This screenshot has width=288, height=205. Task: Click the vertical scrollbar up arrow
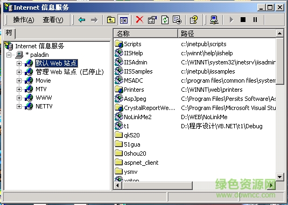280,33
